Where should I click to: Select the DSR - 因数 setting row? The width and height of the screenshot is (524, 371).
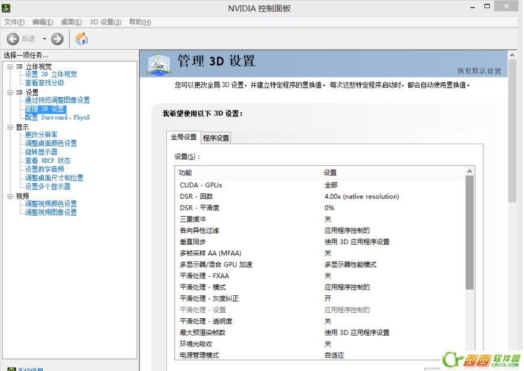tap(320, 196)
